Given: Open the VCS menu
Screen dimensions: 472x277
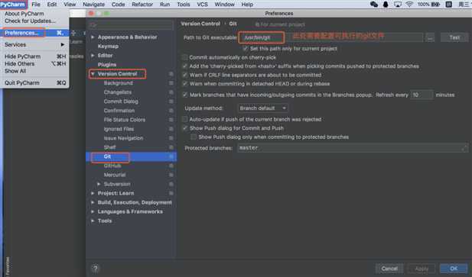Looking at the screenshot, I should tap(202, 5).
